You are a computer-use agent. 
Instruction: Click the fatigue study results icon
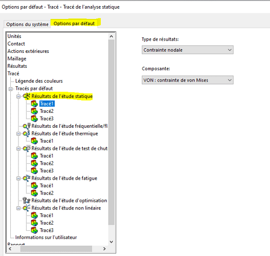(x=27, y=178)
